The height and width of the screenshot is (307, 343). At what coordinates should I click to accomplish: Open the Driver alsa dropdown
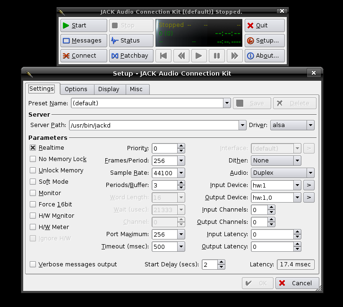pyautogui.click(x=292, y=125)
